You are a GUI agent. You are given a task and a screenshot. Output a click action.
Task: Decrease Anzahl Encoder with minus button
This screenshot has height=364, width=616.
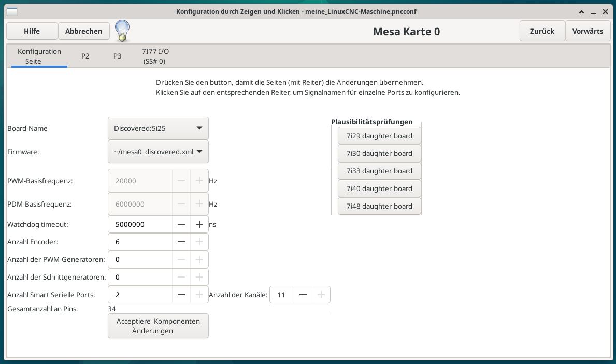click(x=181, y=242)
